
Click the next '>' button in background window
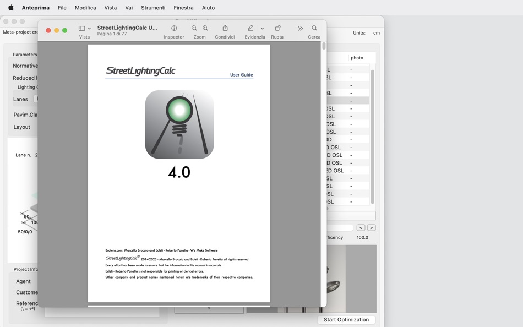[x=371, y=227]
